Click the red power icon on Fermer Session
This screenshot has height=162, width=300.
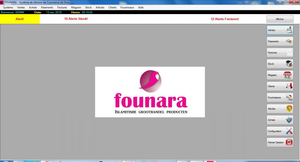[x=289, y=142]
